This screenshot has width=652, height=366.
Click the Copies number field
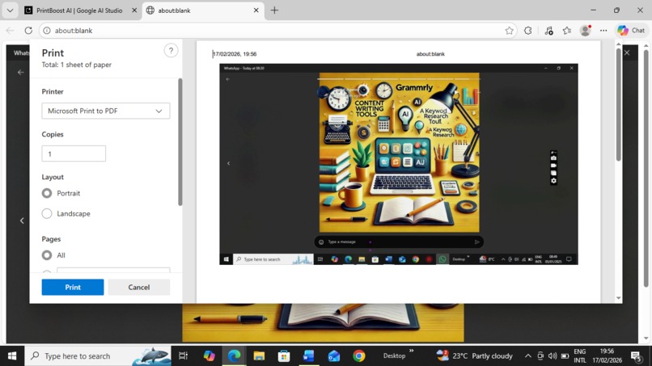coord(74,154)
